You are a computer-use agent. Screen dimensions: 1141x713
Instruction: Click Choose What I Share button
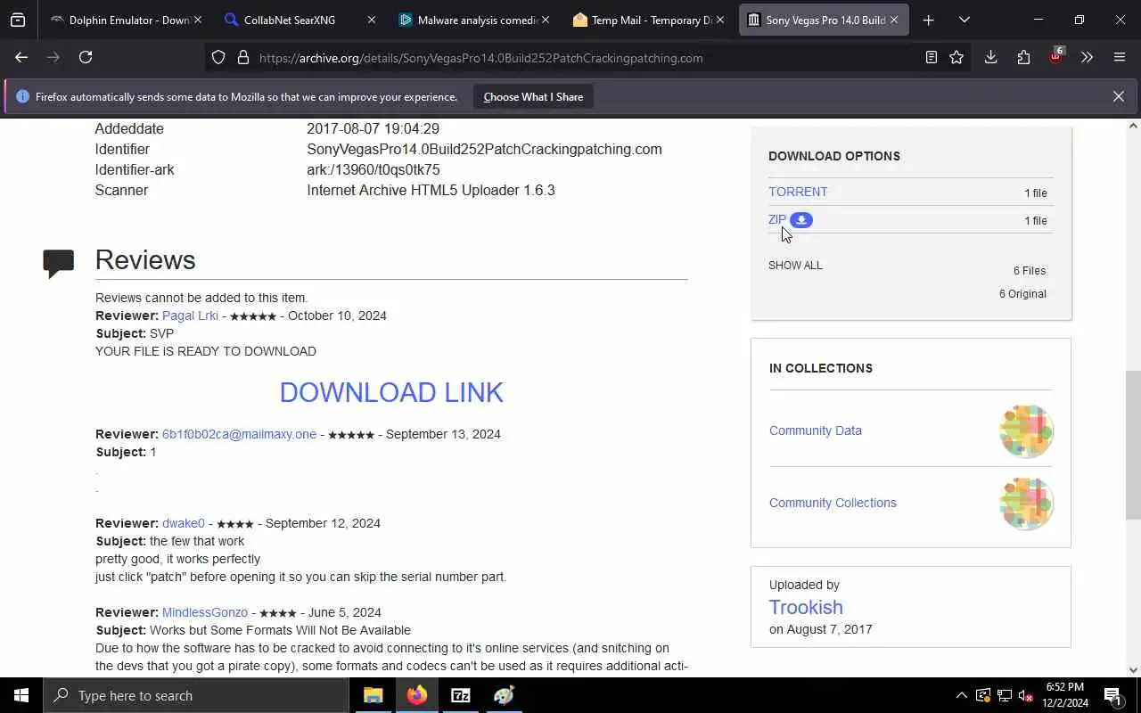[533, 96]
